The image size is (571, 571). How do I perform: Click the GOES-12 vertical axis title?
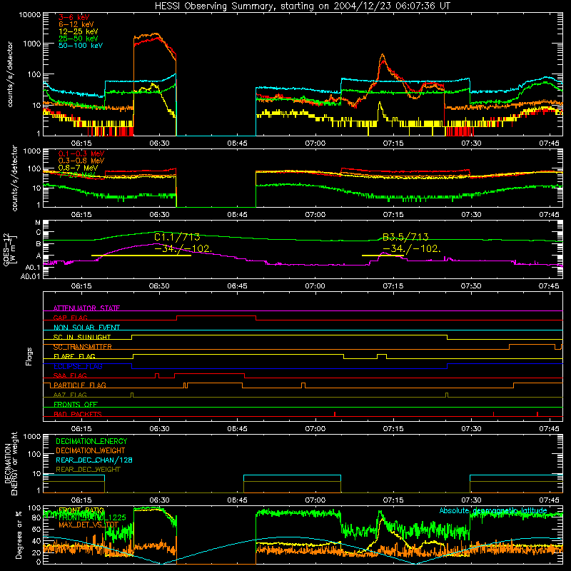click(9, 249)
